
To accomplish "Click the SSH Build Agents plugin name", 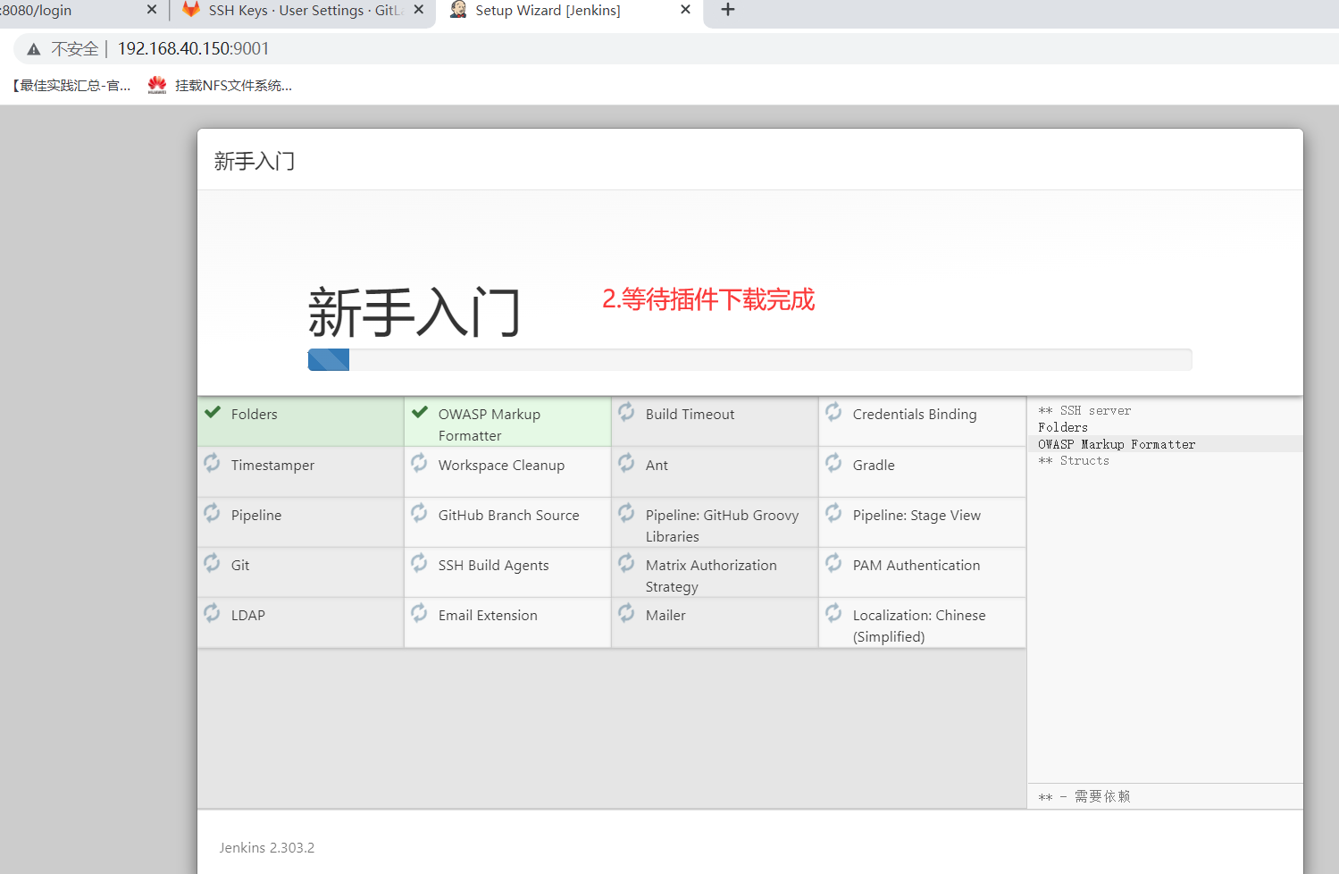I will [493, 566].
